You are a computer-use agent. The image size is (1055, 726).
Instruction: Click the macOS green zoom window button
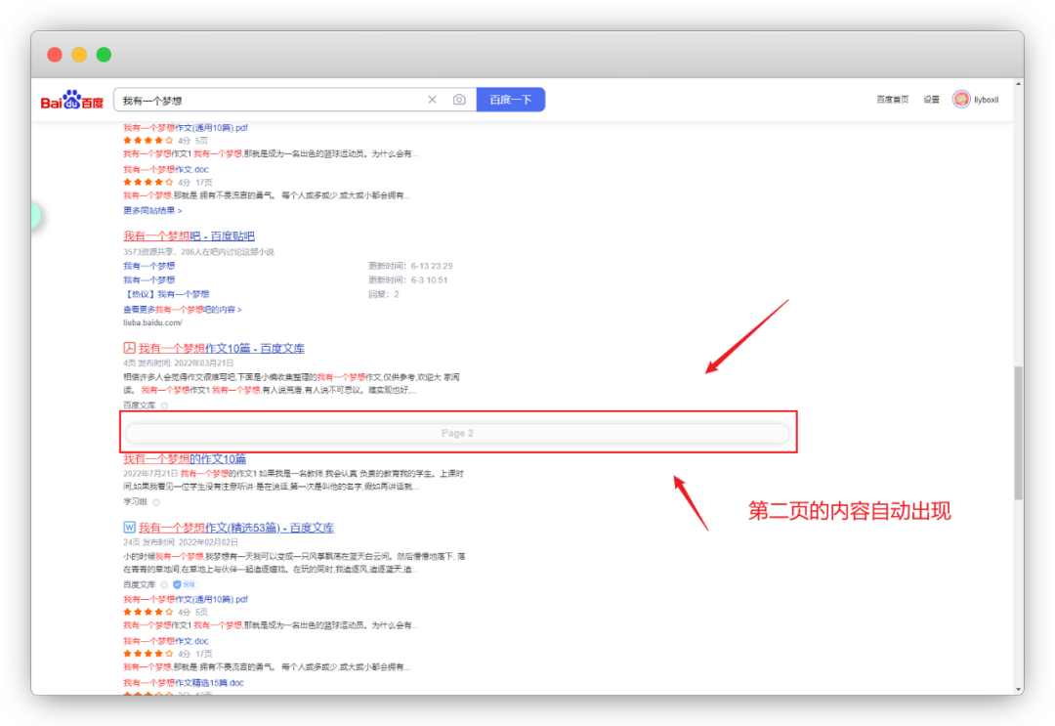click(x=104, y=55)
